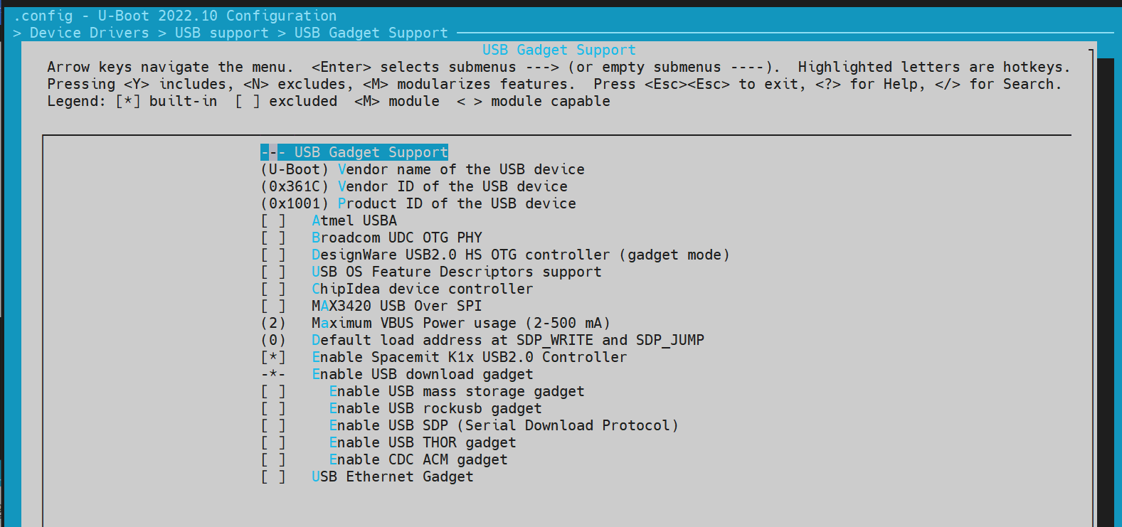Enable the CDC ACM gadget option

[273, 459]
